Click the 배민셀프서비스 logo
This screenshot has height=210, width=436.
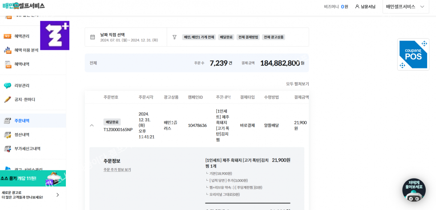coord(23,6)
